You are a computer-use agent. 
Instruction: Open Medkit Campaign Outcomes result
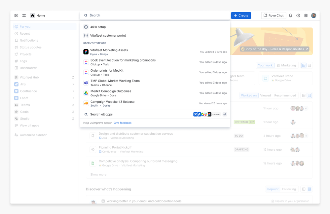[x=155, y=93]
